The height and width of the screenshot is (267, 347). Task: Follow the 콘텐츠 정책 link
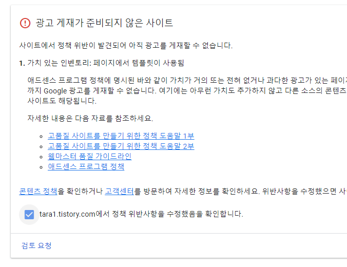point(38,191)
